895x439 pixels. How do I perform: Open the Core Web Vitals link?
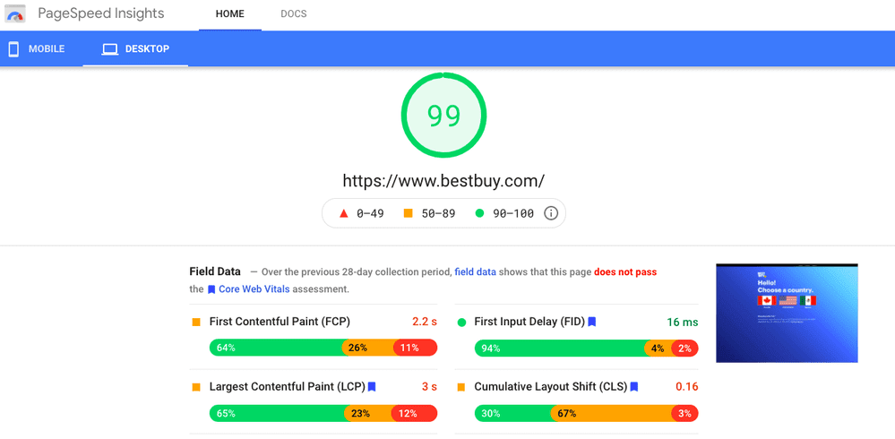coord(254,289)
